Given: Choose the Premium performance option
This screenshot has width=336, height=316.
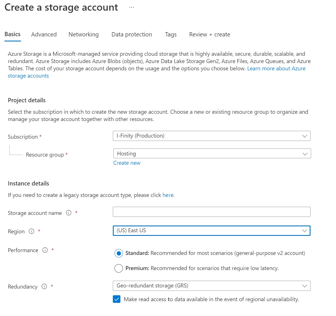Looking at the screenshot, I should tap(118, 268).
